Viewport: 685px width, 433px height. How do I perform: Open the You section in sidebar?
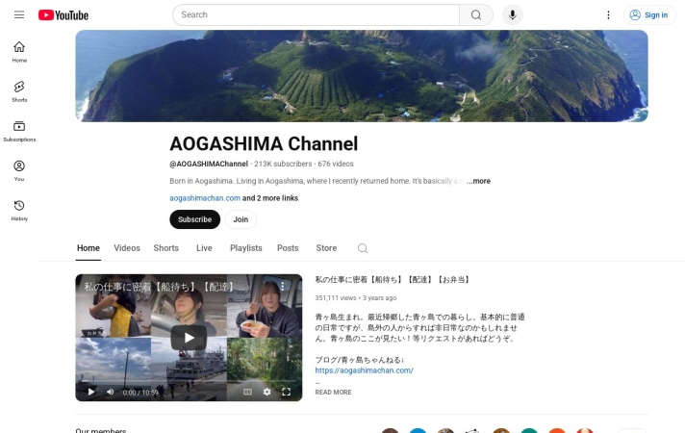pyautogui.click(x=19, y=170)
